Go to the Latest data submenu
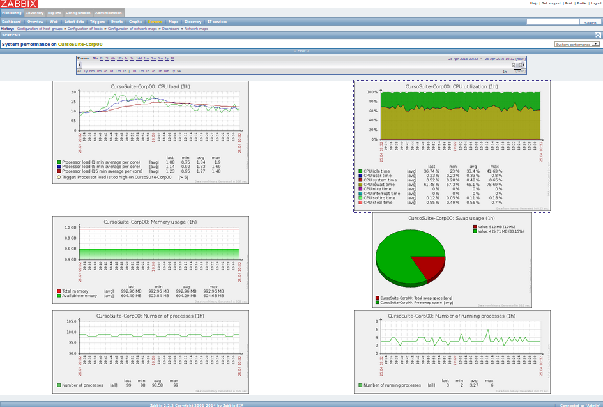The image size is (603, 407). (74, 22)
